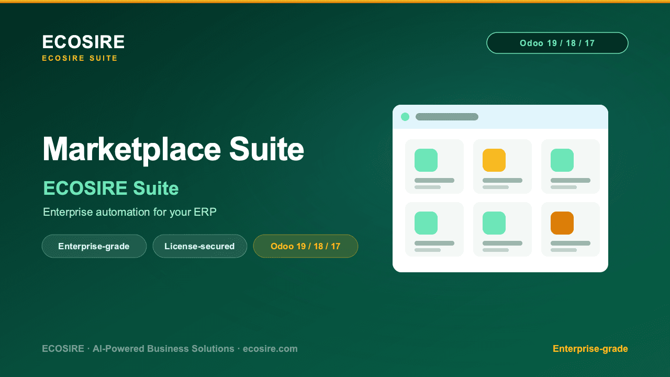Select the Enterprise-grade pill badge

[94, 246]
